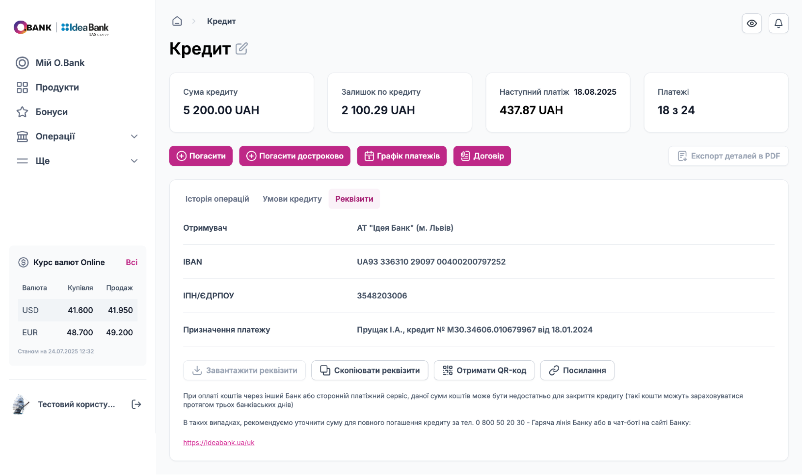Click Отримати QR-код button
The height and width of the screenshot is (475, 802).
click(x=484, y=370)
